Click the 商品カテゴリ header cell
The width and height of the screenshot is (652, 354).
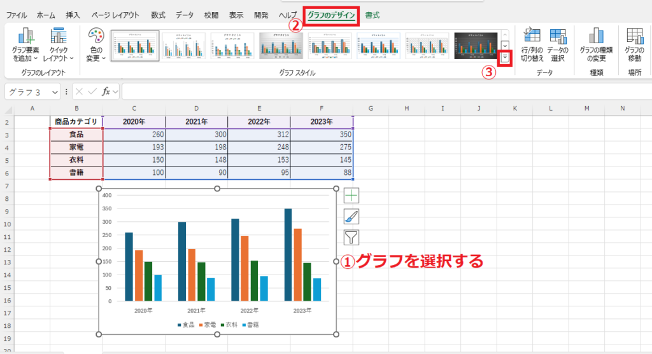76,121
